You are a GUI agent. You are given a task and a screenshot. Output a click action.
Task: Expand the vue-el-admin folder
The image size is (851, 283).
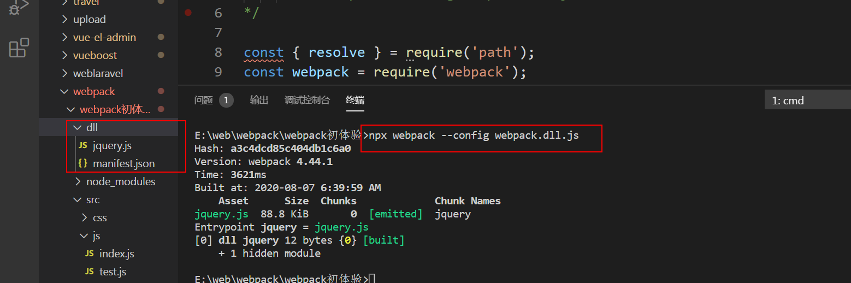coord(104,37)
